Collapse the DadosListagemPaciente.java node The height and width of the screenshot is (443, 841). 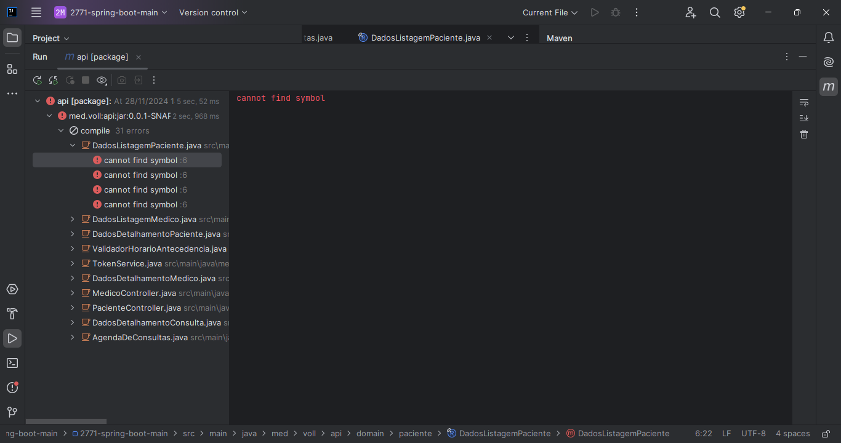point(73,145)
